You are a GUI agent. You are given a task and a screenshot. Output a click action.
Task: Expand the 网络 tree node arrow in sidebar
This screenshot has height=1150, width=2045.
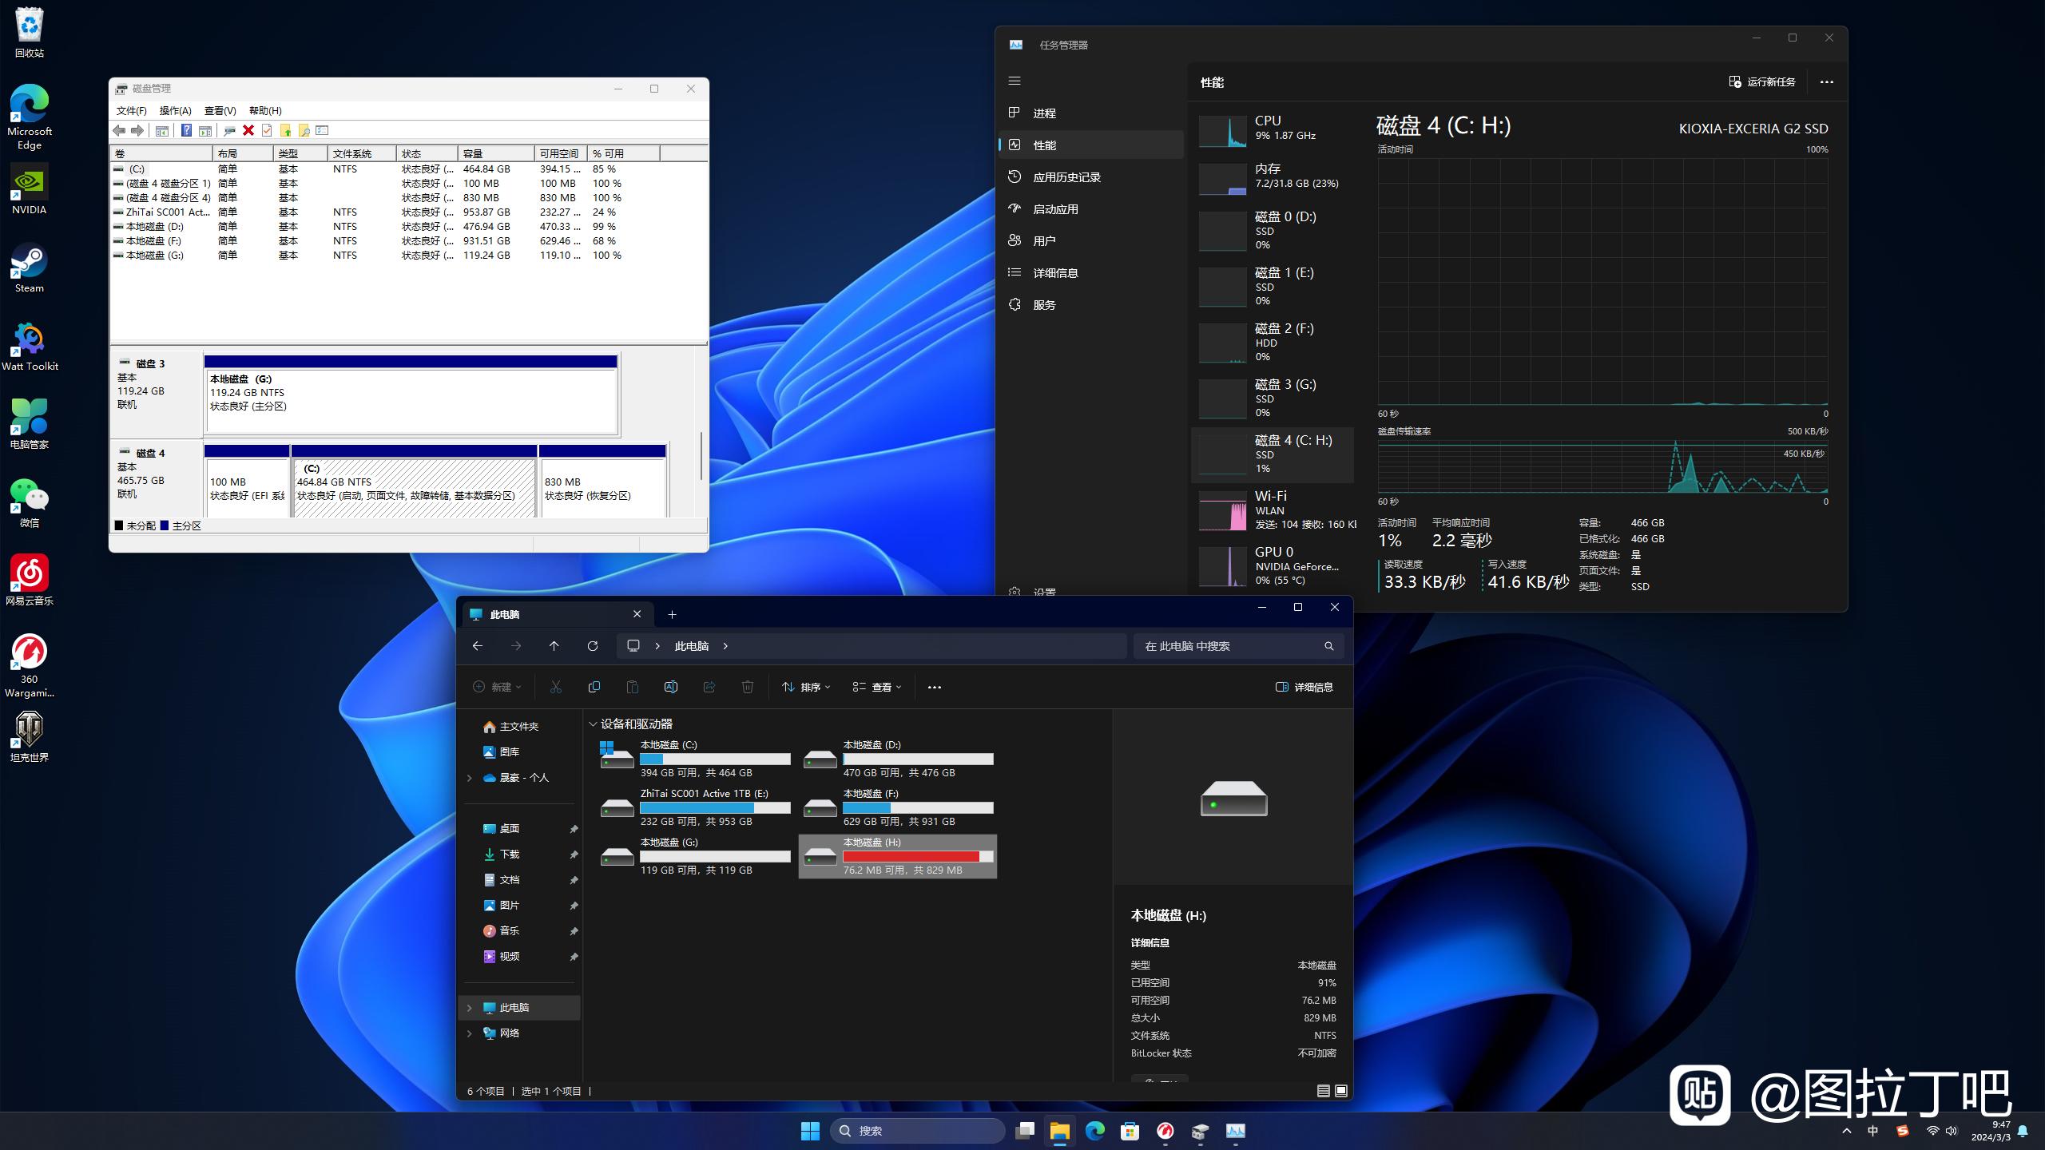(470, 1033)
